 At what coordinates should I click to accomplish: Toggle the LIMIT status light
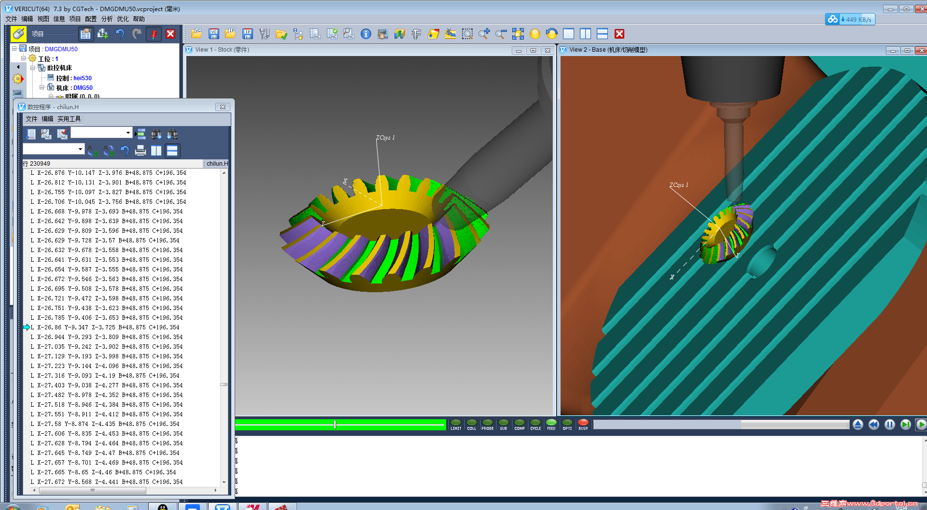[456, 425]
